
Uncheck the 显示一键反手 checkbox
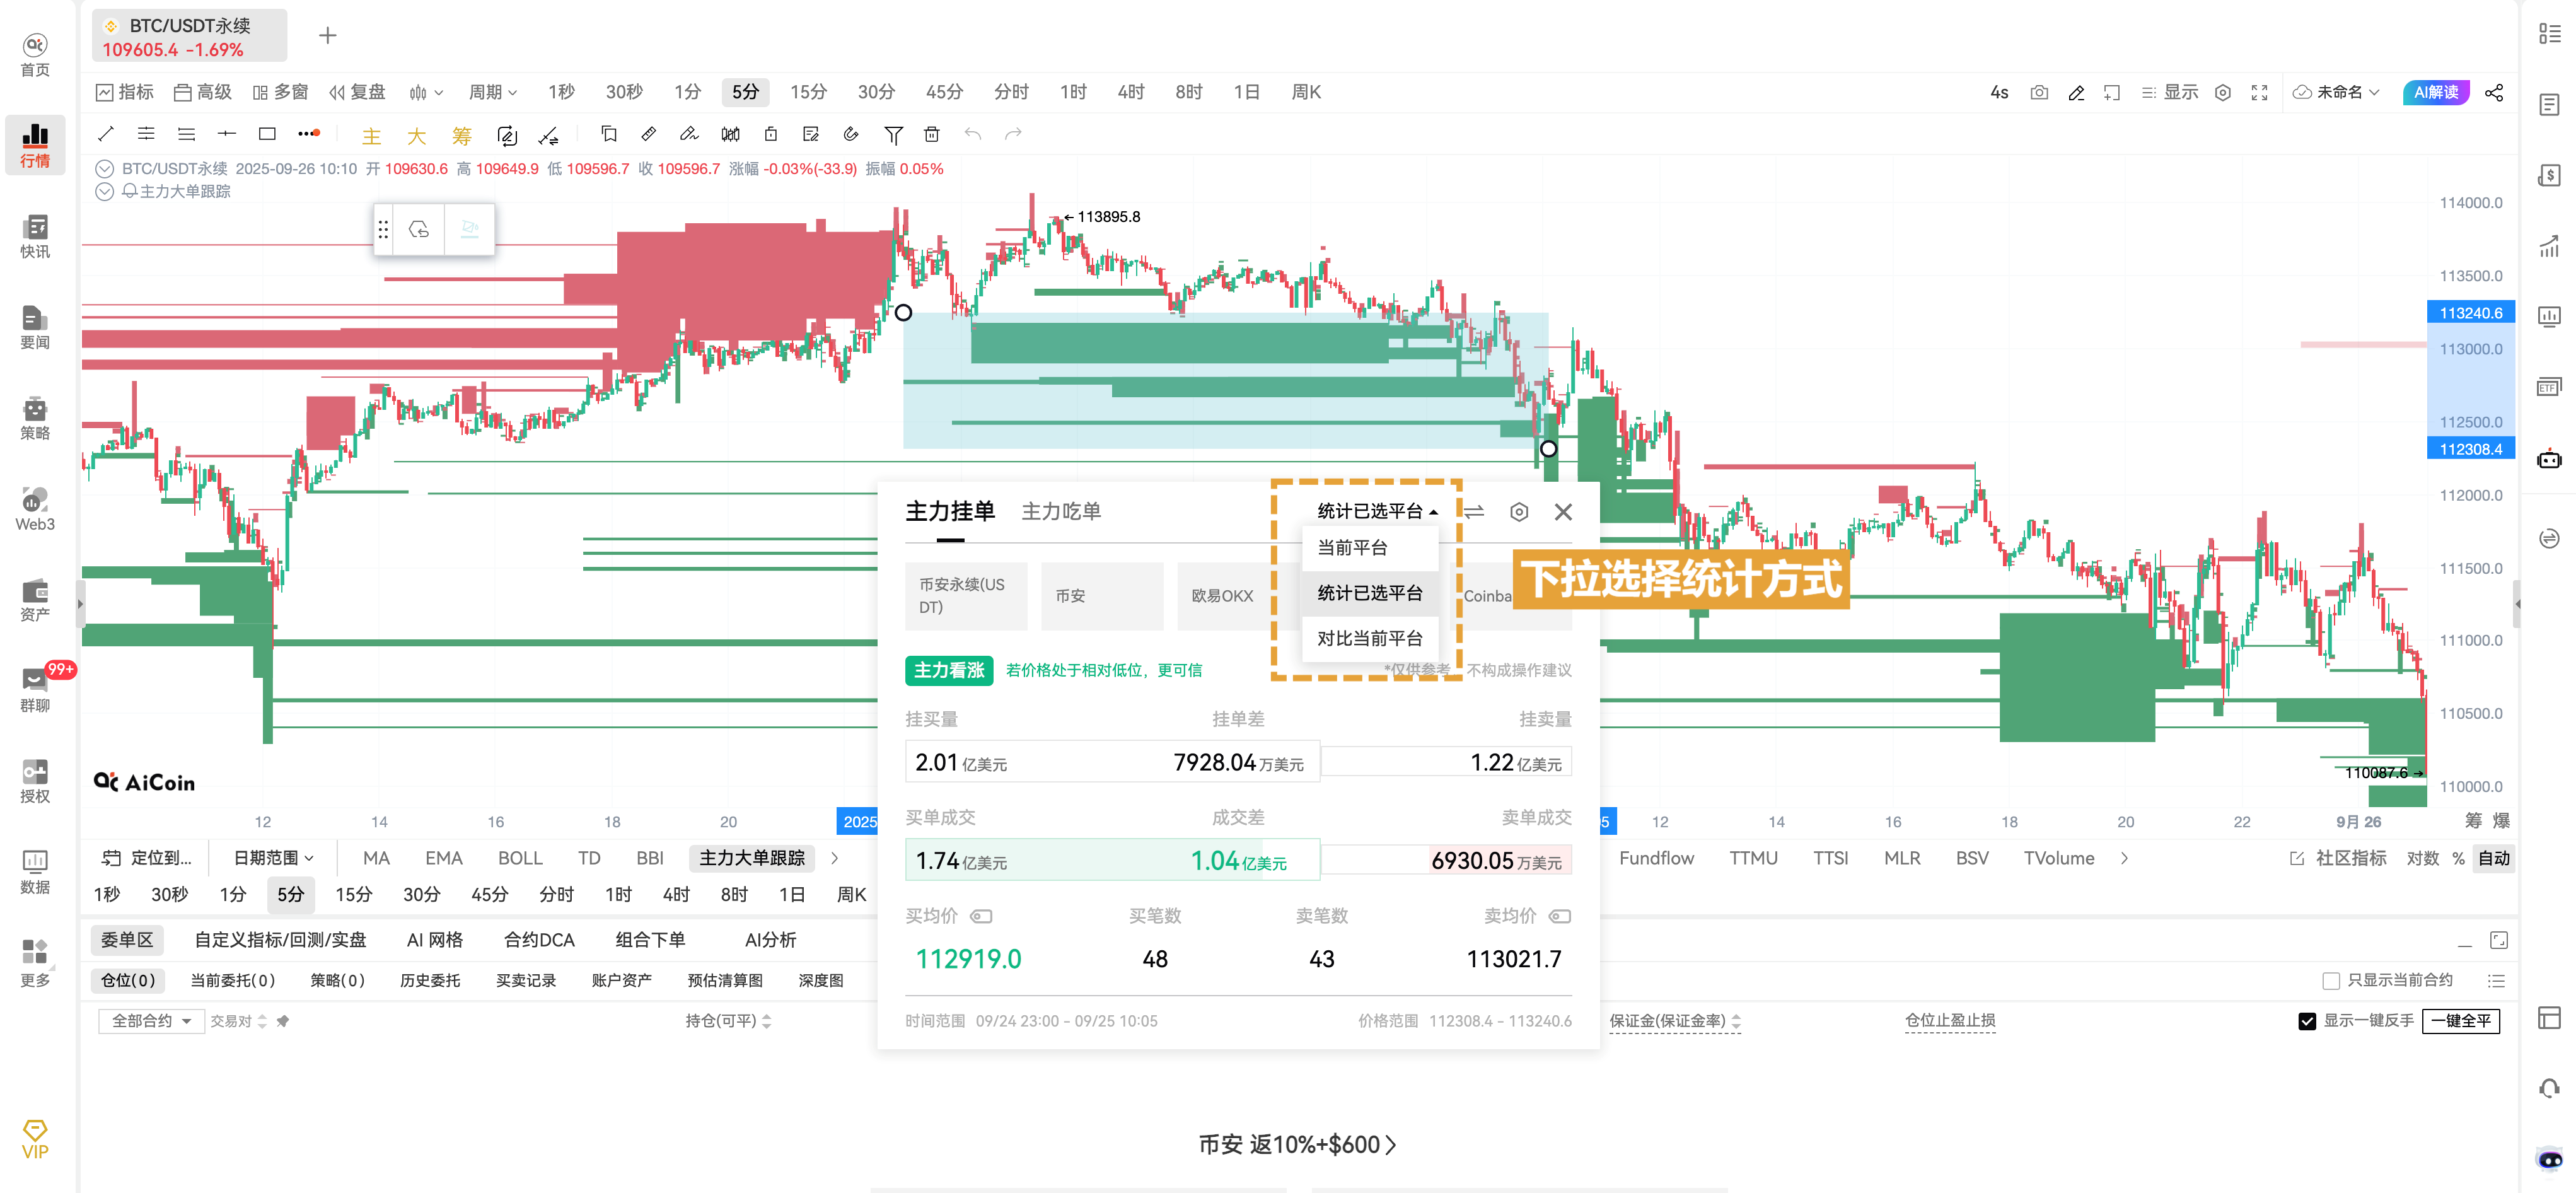coord(2308,1021)
